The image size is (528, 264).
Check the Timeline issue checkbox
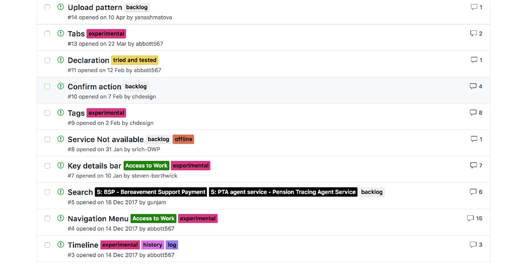click(47, 245)
